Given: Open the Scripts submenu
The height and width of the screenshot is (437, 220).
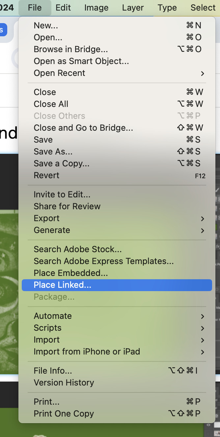Looking at the screenshot, I should click(117, 328).
